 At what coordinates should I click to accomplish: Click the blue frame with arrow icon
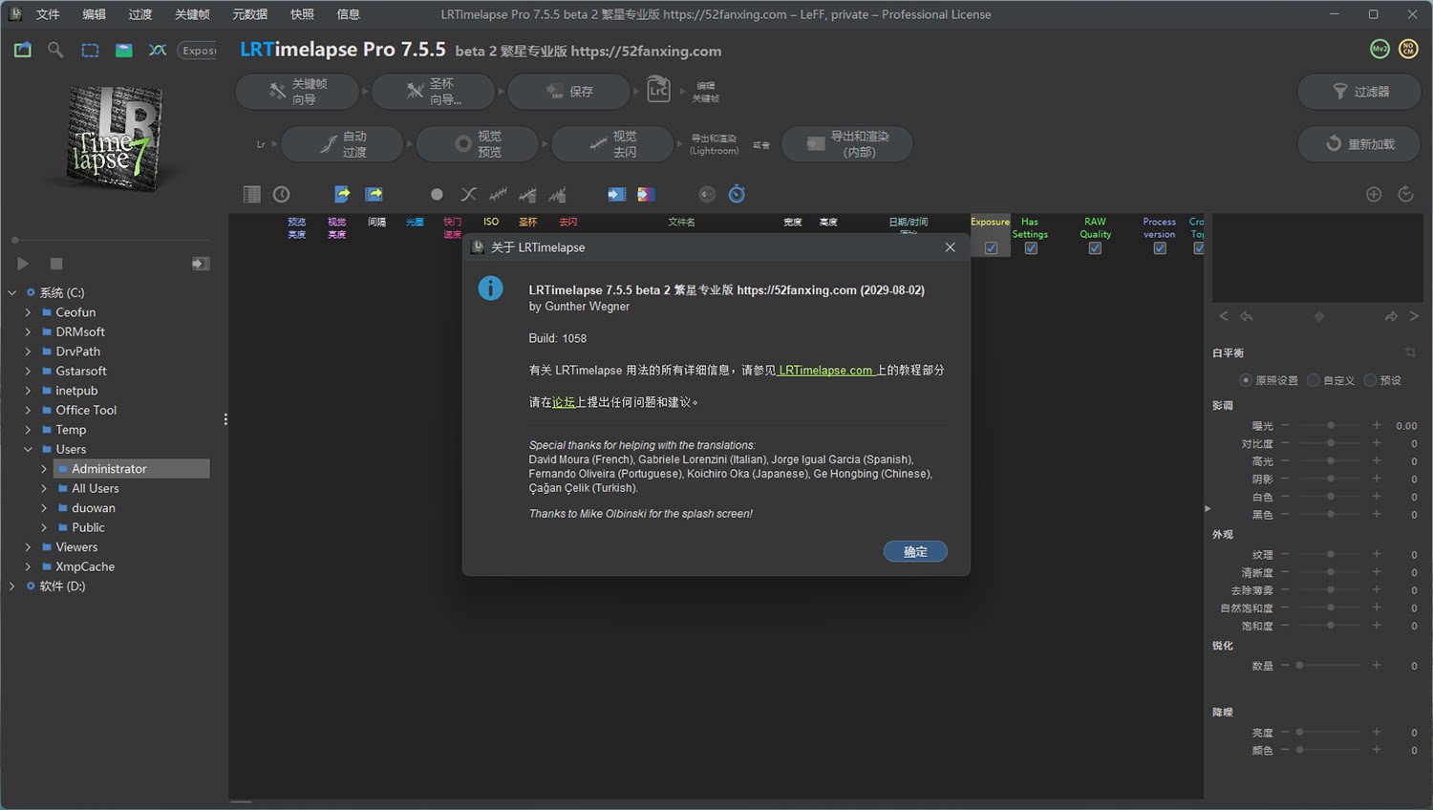(x=616, y=194)
